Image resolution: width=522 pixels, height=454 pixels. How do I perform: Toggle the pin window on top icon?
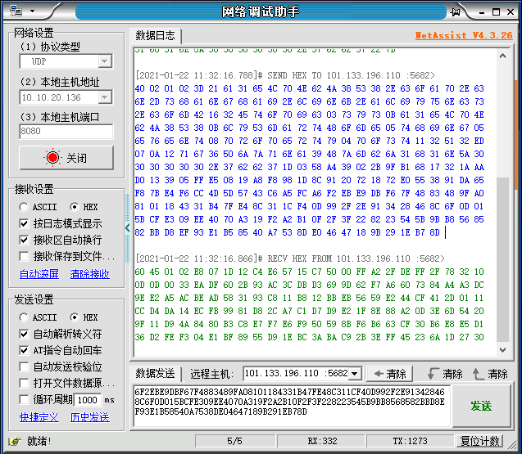[455, 12]
